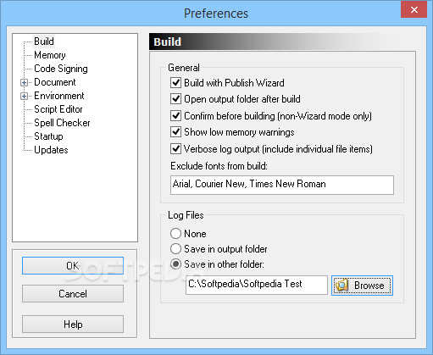Open Code Signing preferences
Image resolution: width=433 pixels, height=355 pixels.
pyautogui.click(x=61, y=69)
